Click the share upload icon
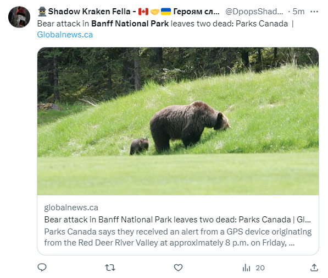 (x=314, y=268)
